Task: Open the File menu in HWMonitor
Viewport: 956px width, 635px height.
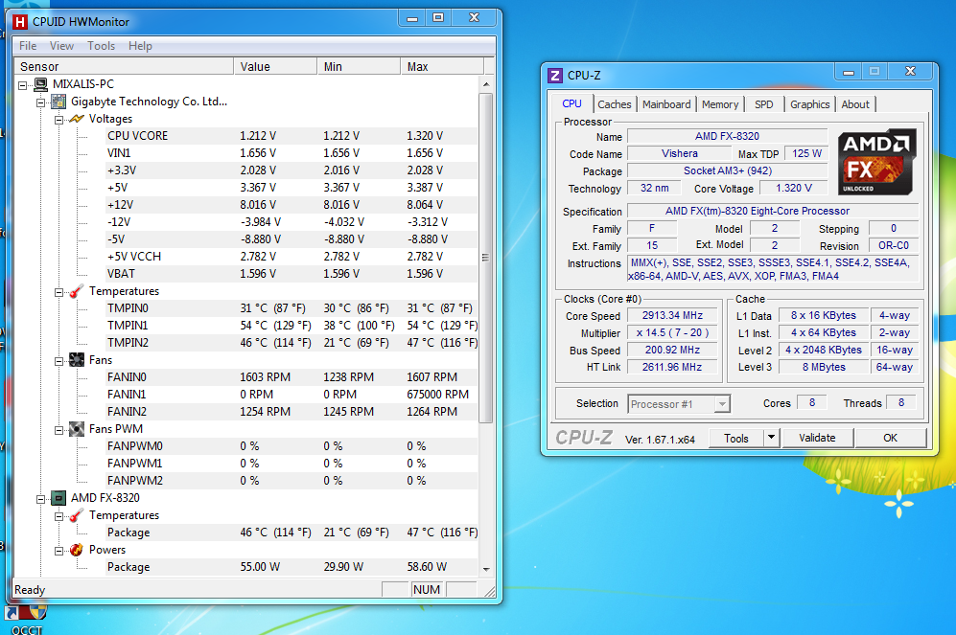Action: [x=28, y=46]
